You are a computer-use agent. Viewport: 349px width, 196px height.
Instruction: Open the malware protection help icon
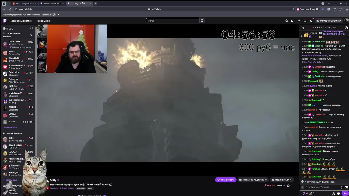[54, 14]
